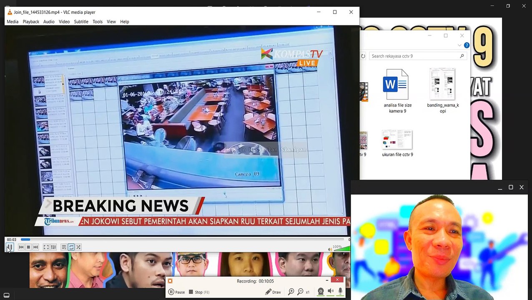This screenshot has height=300, width=532.
Task: Open the Media menu
Action: (13, 22)
